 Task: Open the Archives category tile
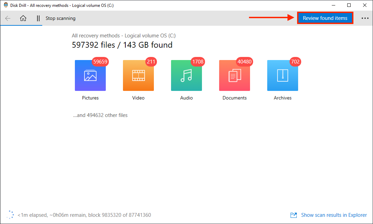pyautogui.click(x=283, y=75)
